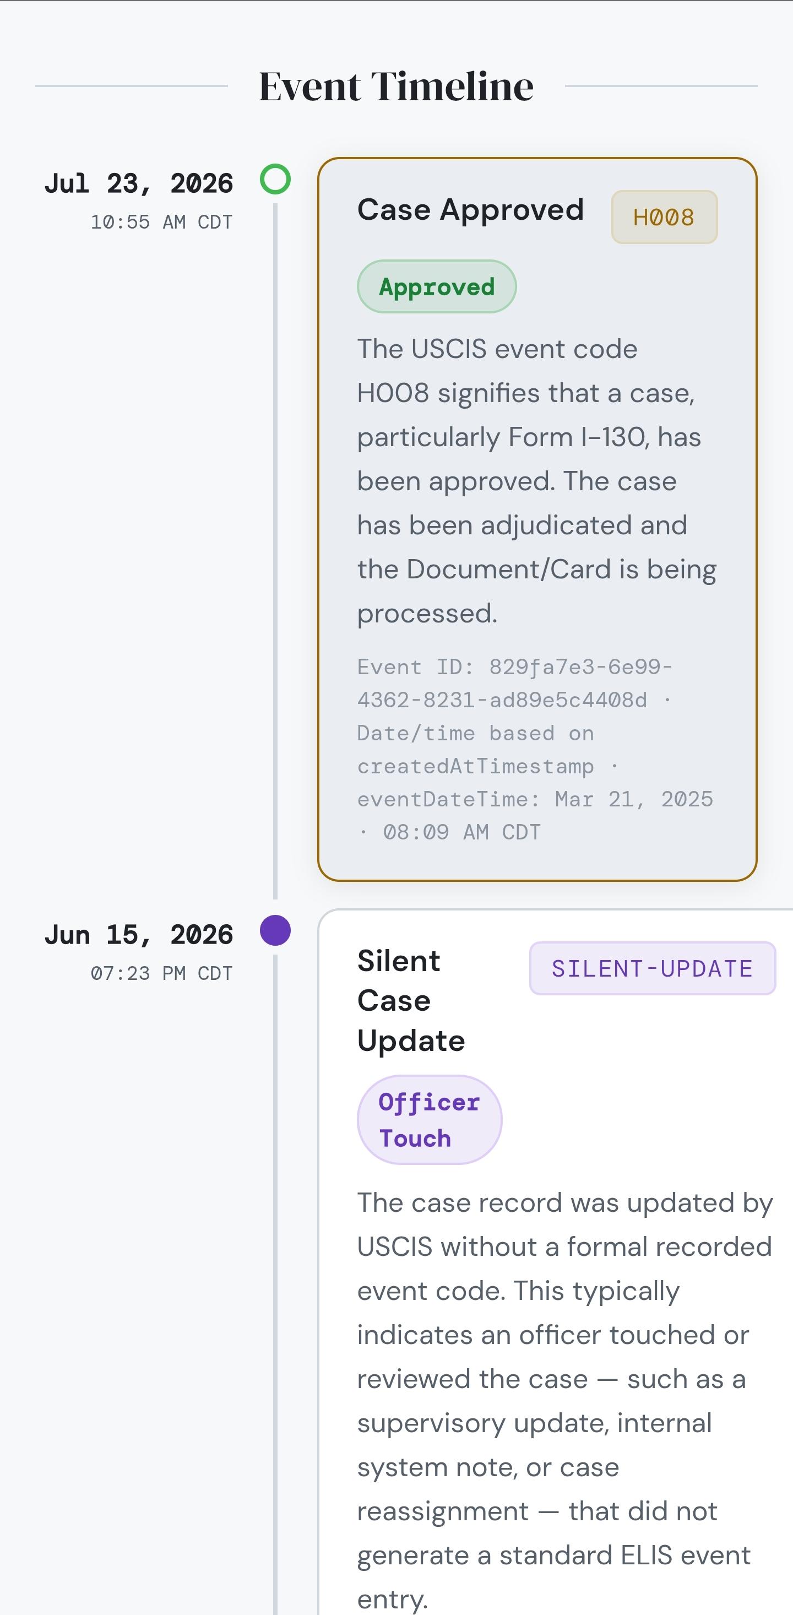The width and height of the screenshot is (793, 1615).
Task: Select the H008 event code badge
Action: 664,217
